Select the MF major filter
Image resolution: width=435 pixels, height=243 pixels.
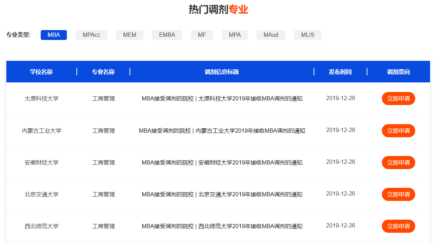202,35
